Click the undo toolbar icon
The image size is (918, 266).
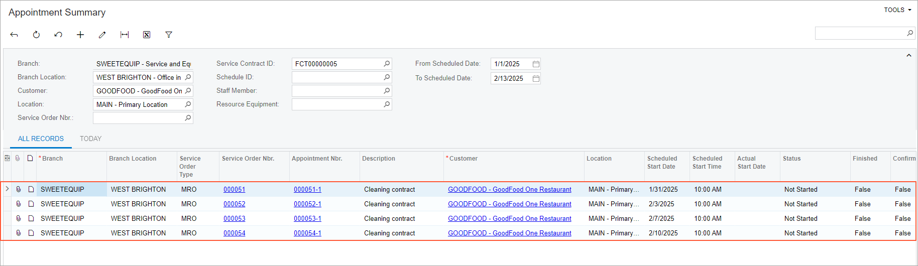(x=58, y=35)
